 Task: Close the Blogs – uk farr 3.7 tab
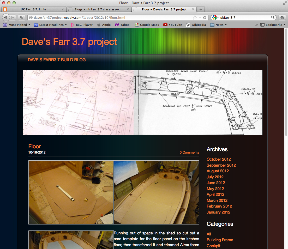tap(128, 9)
